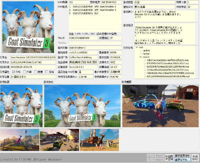Click the 游戏版本 field v1.0.7.1 (v65536)
Viewport: 200px width, 163px height.
[83, 53]
